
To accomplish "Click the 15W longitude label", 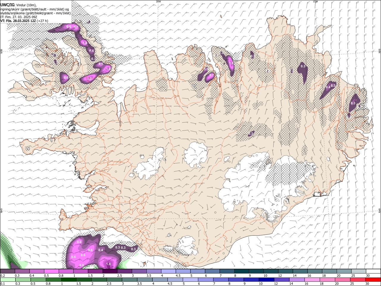I will coord(315,1).
